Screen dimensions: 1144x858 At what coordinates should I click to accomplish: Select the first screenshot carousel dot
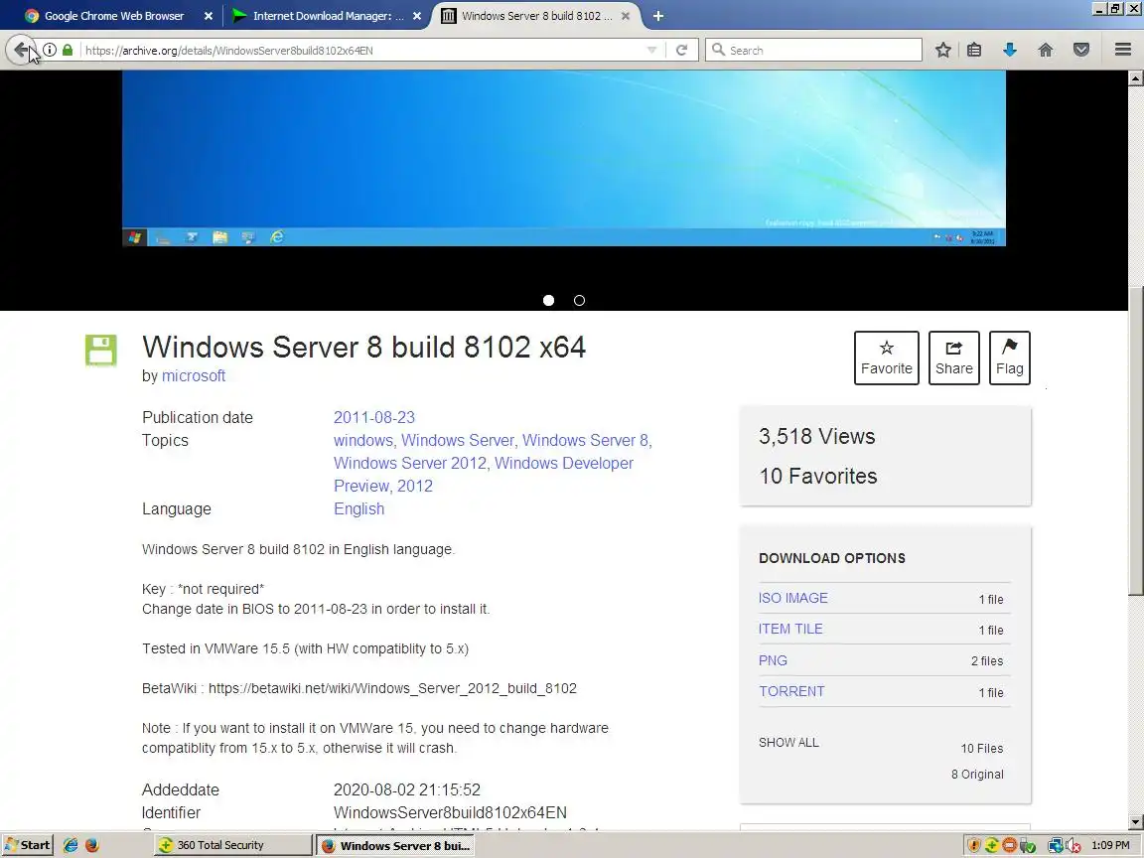pos(548,300)
